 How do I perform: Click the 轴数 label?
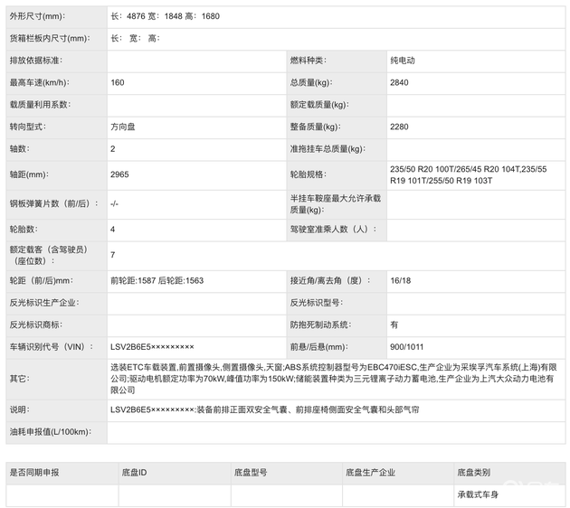click(x=20, y=149)
